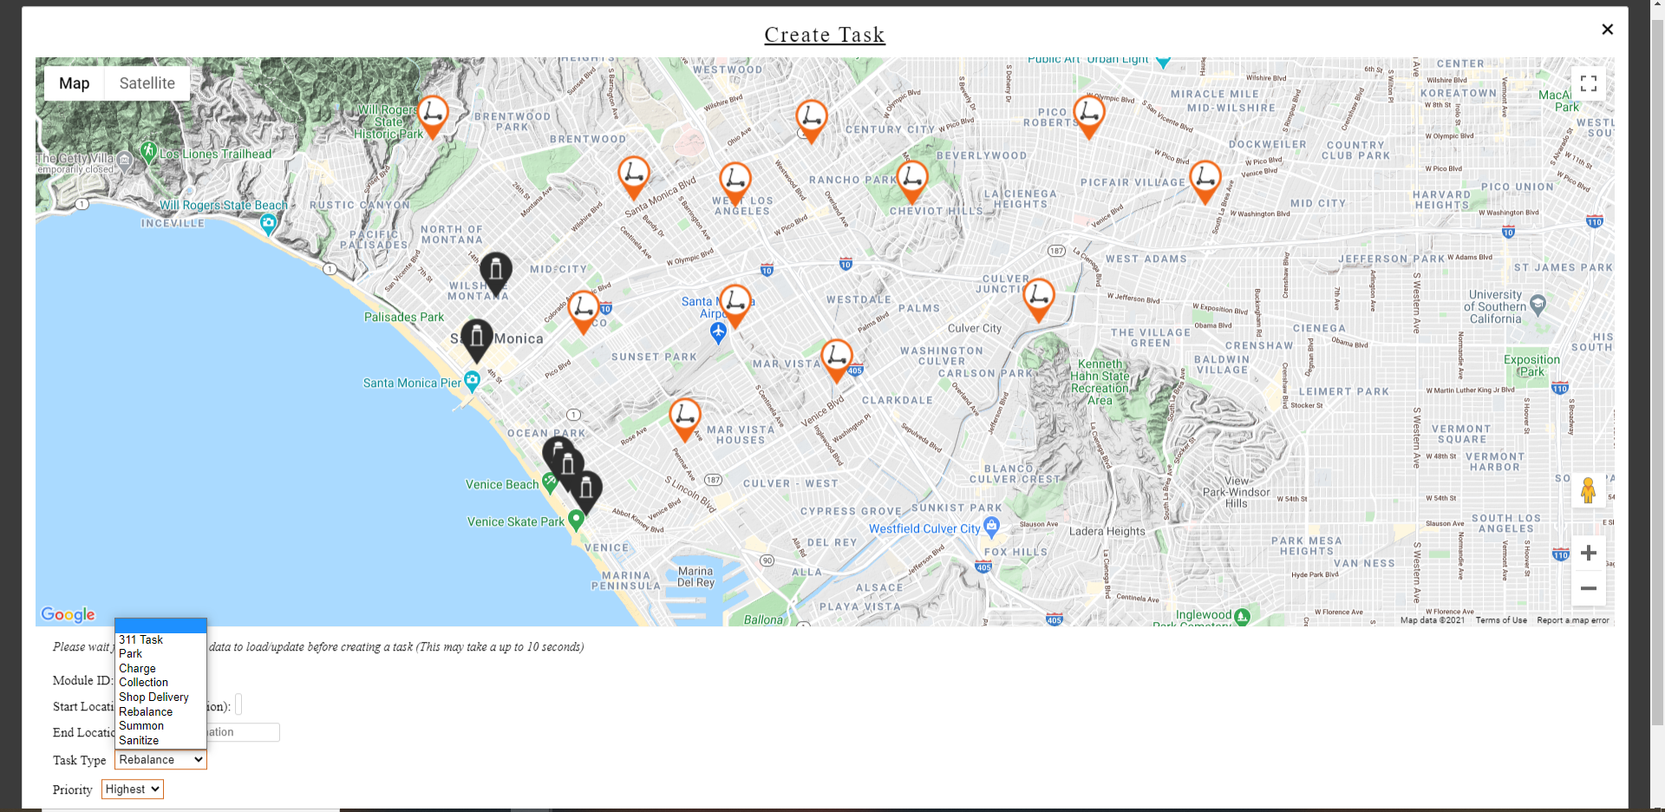Select scooter marker at Mar Vista
The width and height of the screenshot is (1665, 812).
(837, 360)
